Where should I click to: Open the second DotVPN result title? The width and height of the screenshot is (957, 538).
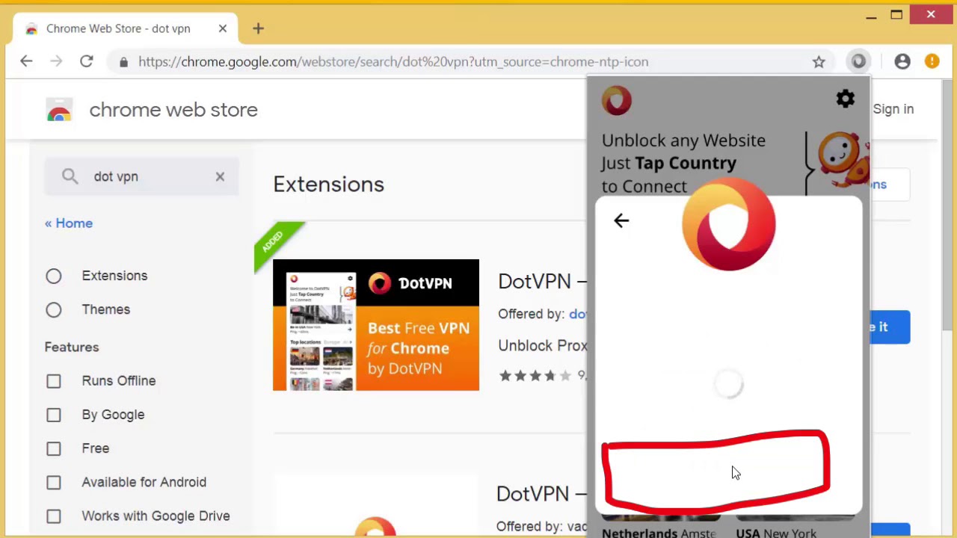[543, 494]
